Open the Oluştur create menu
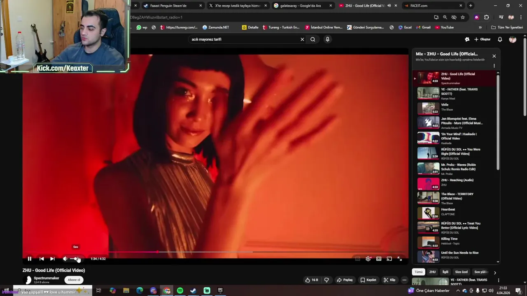Screen dimensions: 527x296 (x=482, y=39)
